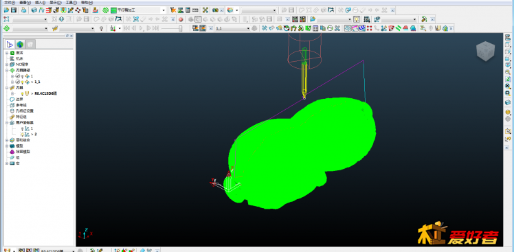The height and width of the screenshot is (252, 514).
Task: Click the red four-dots points icon
Action: pyautogui.click(x=370, y=29)
